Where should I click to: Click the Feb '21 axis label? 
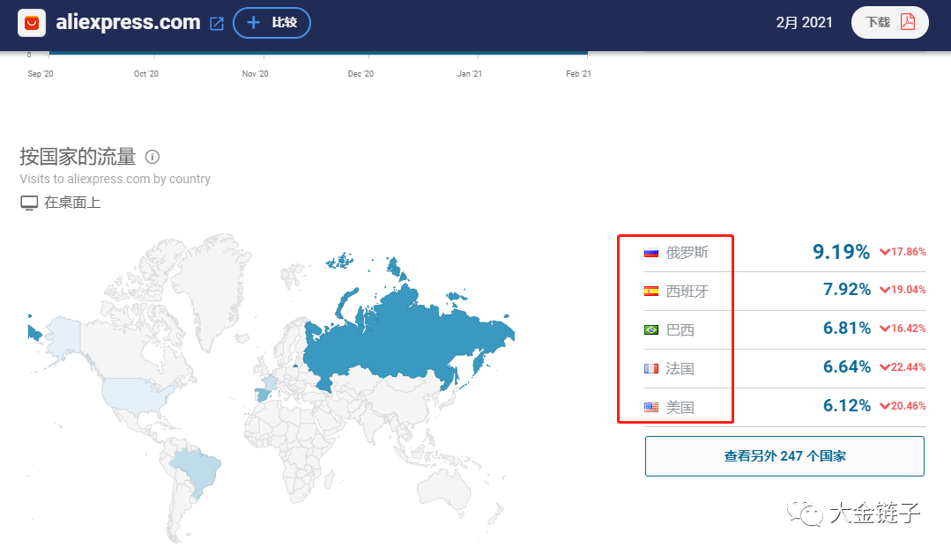click(578, 74)
